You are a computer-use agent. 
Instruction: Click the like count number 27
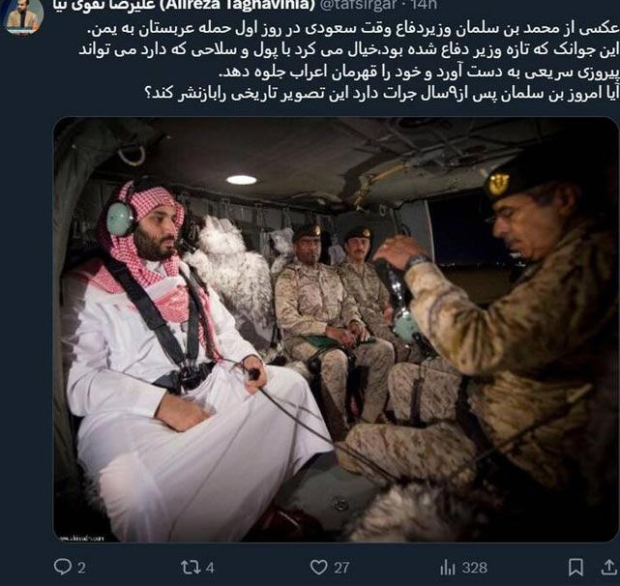[x=341, y=569]
